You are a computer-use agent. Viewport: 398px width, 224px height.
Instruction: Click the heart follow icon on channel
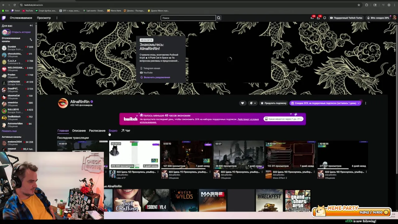pyautogui.click(x=243, y=103)
